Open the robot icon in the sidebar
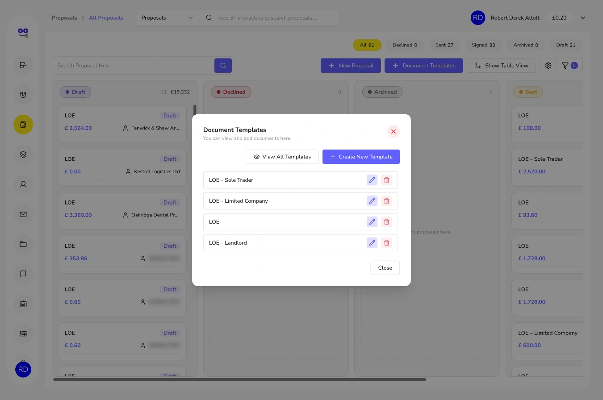This screenshot has width=603, height=400. point(23,304)
